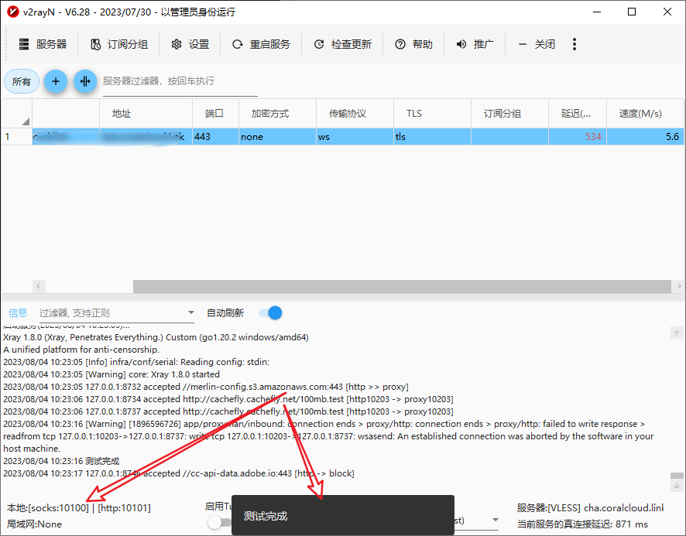Sort by 速度(M/s) column header

pyautogui.click(x=645, y=114)
